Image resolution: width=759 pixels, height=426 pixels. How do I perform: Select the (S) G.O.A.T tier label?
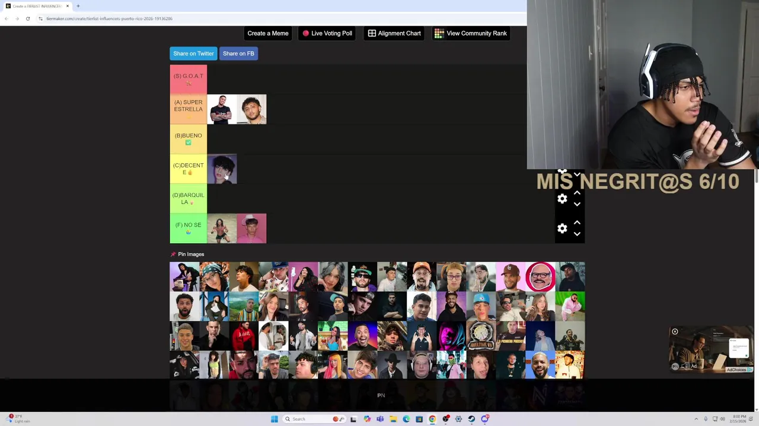(x=189, y=79)
